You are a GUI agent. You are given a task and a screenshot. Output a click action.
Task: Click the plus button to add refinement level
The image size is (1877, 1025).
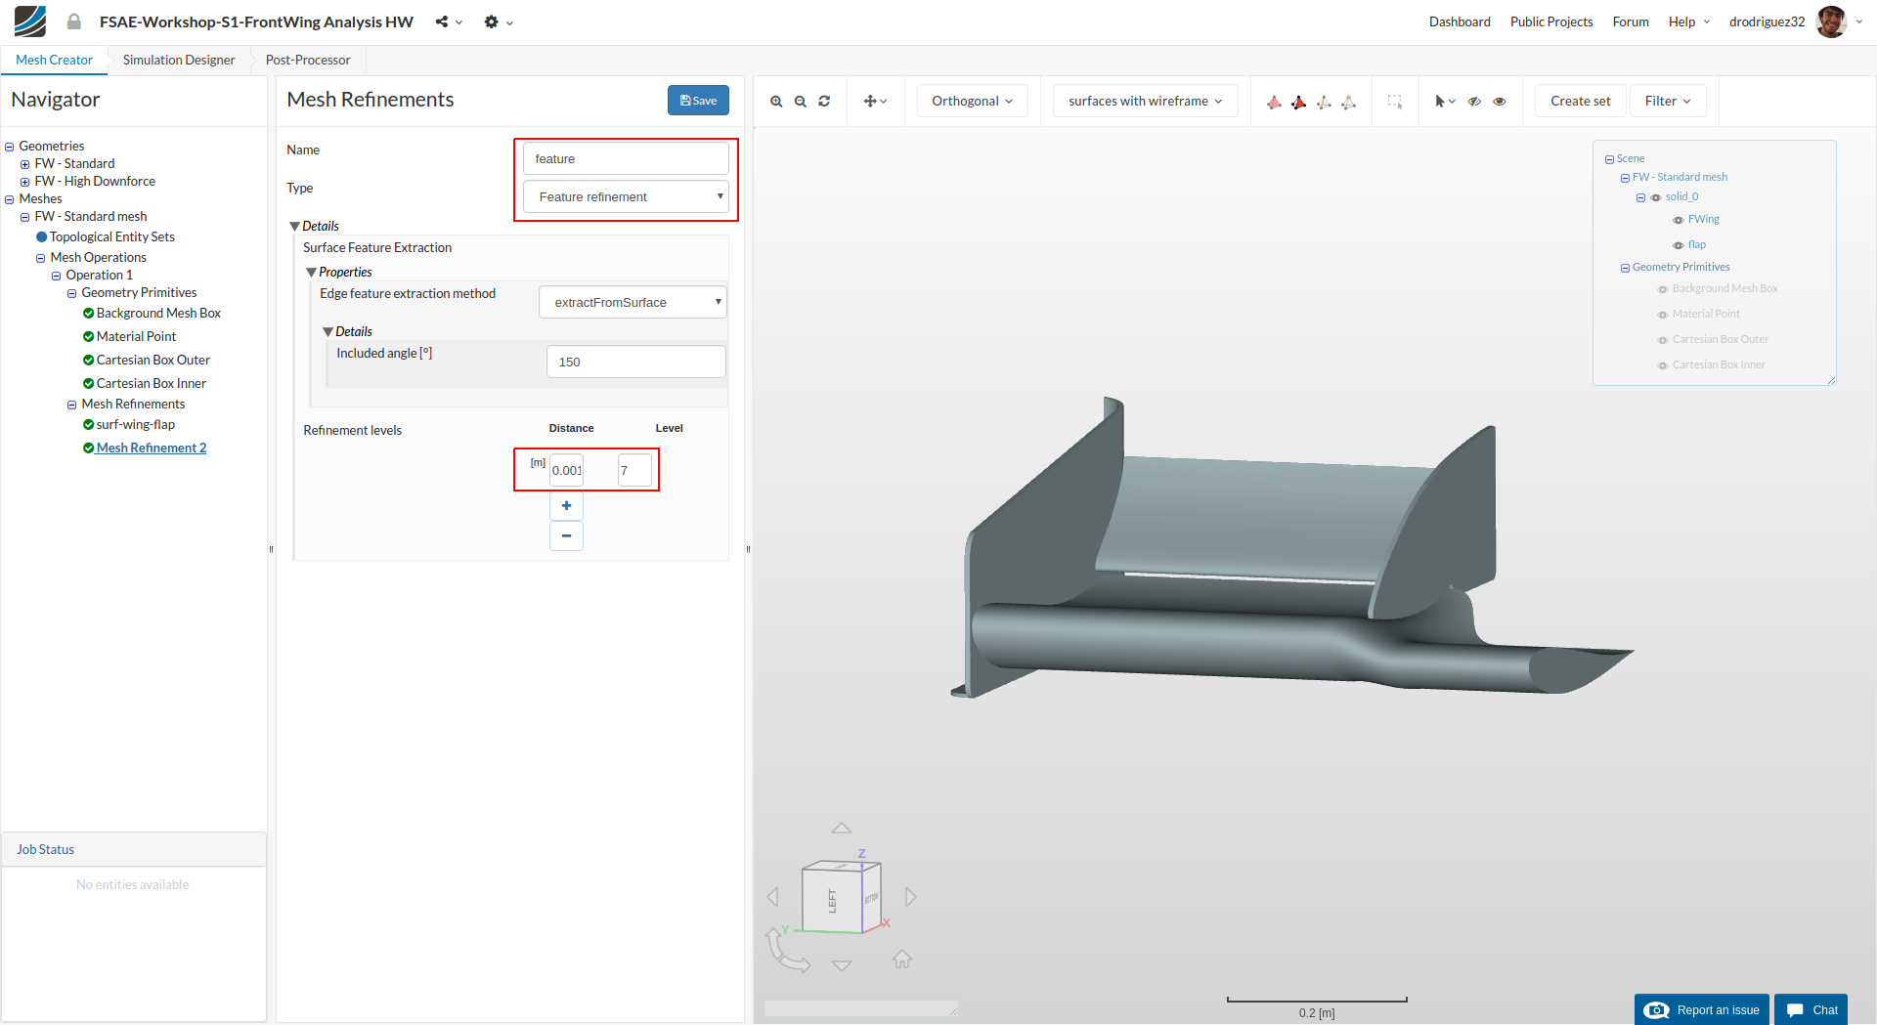coord(566,506)
